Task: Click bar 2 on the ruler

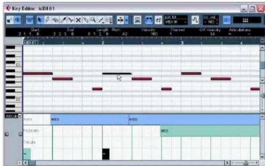Action: tap(103, 42)
